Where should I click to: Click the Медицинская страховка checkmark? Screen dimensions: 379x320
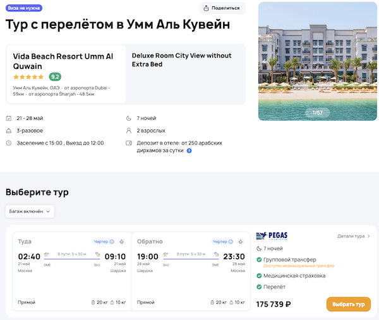pyautogui.click(x=259, y=276)
